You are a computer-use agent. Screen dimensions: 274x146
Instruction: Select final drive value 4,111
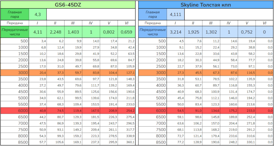pyautogui.click(x=176, y=14)
